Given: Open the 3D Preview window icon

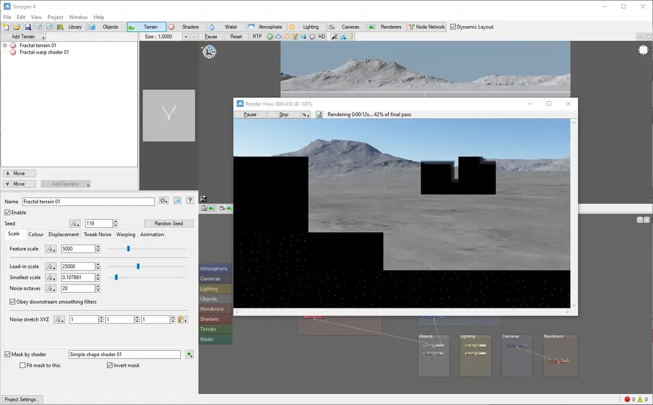Looking at the screenshot, I should 50,27.
